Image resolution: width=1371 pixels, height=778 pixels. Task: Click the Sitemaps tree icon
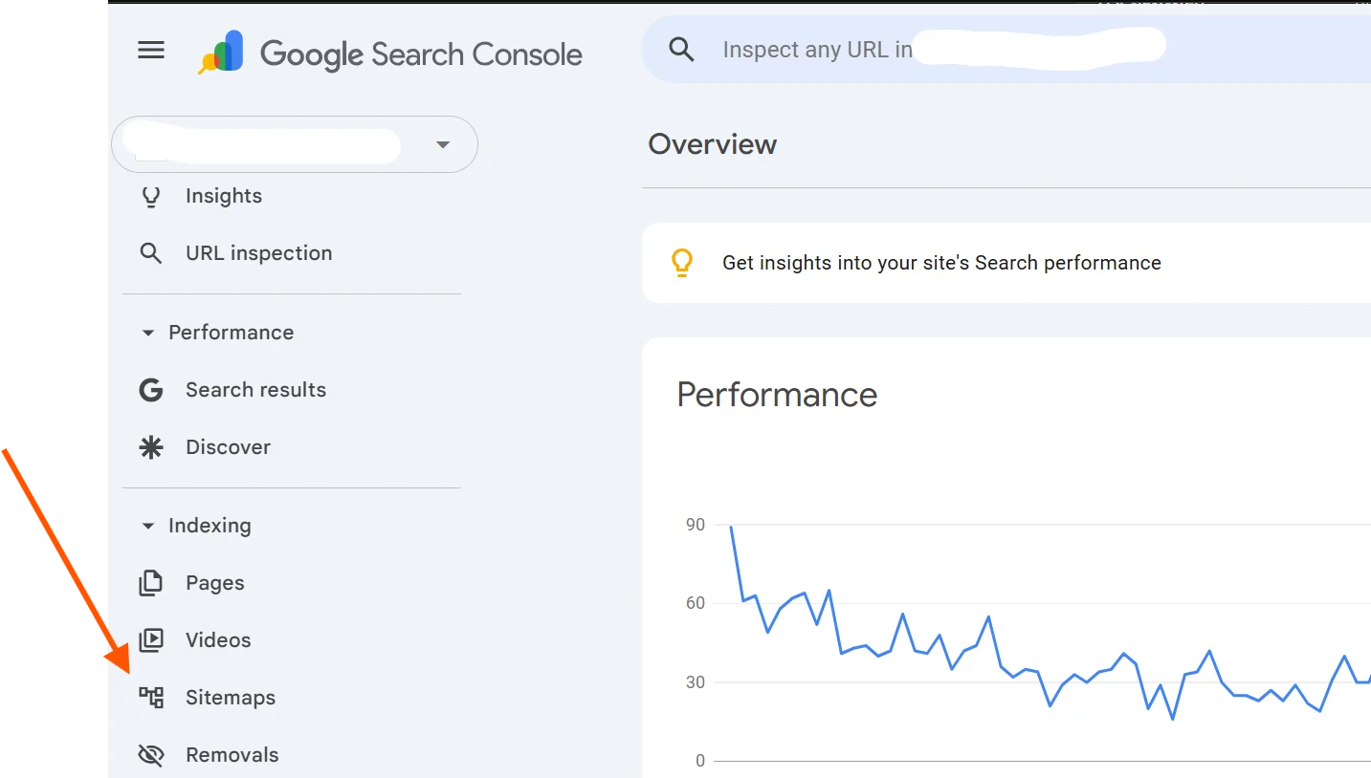[151, 698]
